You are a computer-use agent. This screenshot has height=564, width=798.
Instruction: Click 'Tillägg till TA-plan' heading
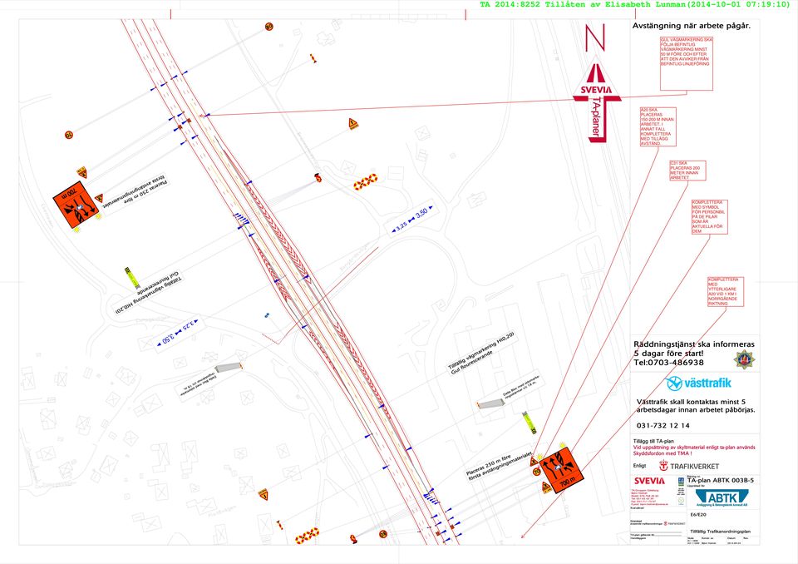653,441
